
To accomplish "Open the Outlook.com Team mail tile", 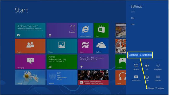I will pyautogui.click(x=30, y=30).
